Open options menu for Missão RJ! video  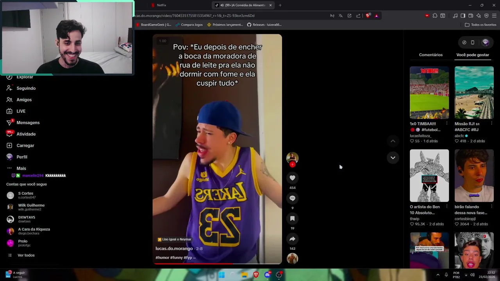click(491, 124)
